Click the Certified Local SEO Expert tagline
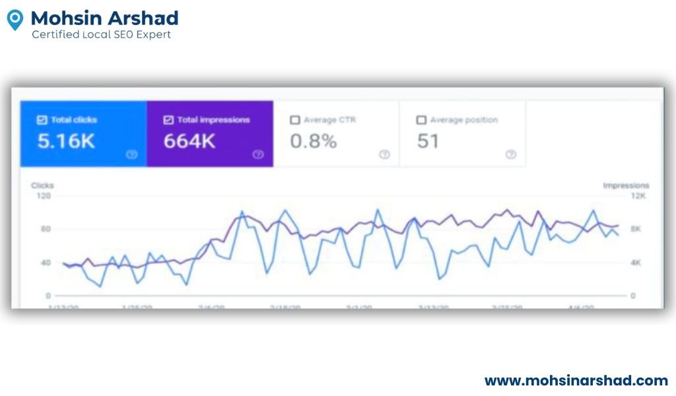The image size is (676, 396). 101,34
